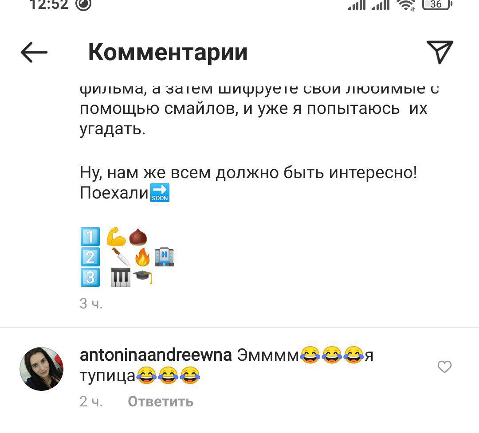Tap the fire emoji
This screenshot has height=433, width=479.
(142, 257)
